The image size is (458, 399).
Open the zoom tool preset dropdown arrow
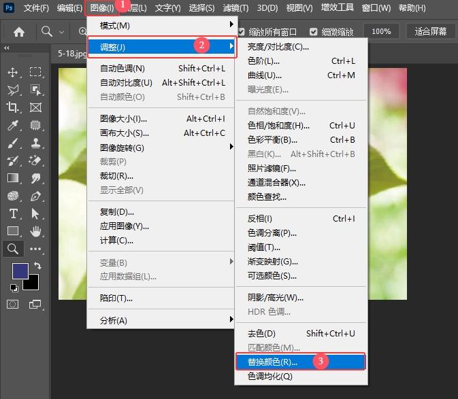pyautogui.click(x=62, y=32)
